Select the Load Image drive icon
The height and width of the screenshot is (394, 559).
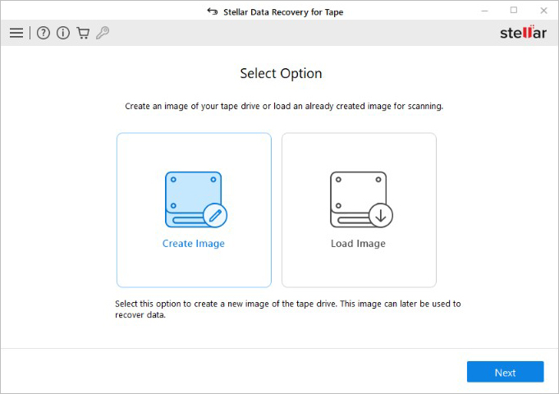(x=357, y=197)
